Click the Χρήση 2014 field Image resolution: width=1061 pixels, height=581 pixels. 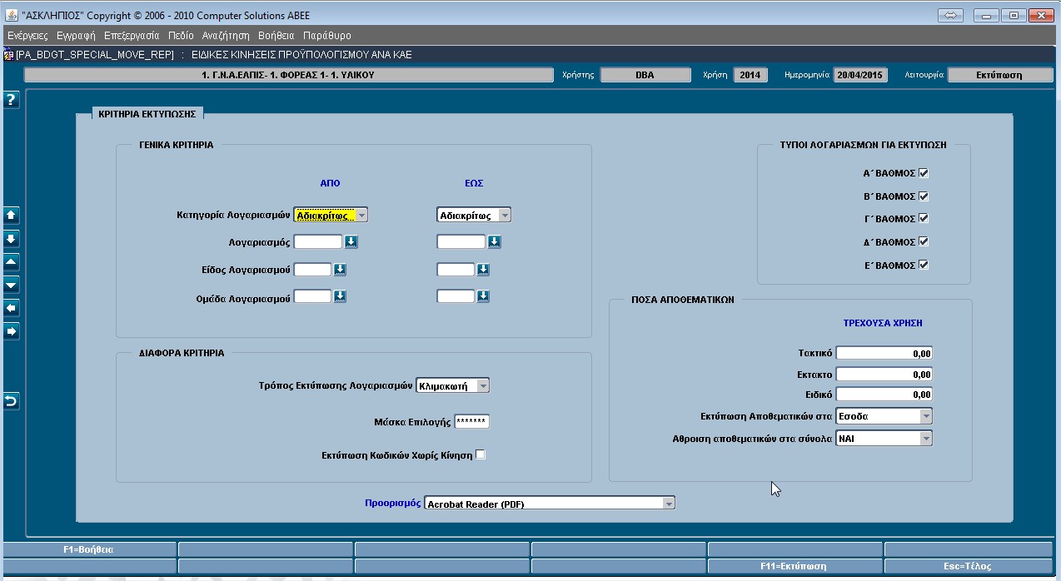750,75
